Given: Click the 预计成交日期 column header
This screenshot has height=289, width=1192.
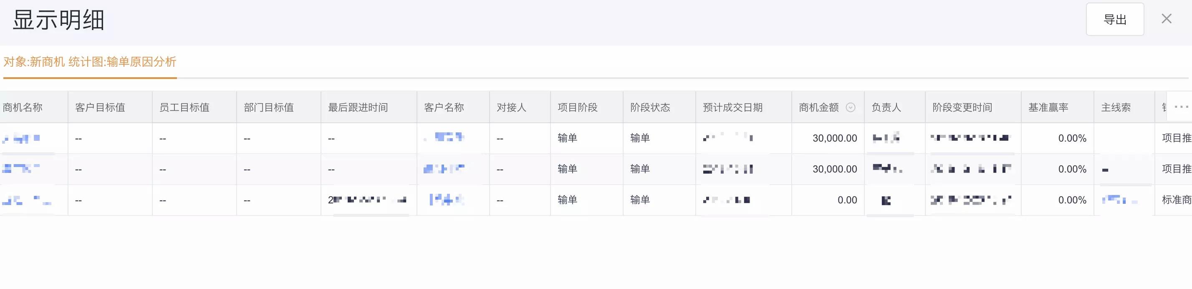Looking at the screenshot, I should pos(732,107).
